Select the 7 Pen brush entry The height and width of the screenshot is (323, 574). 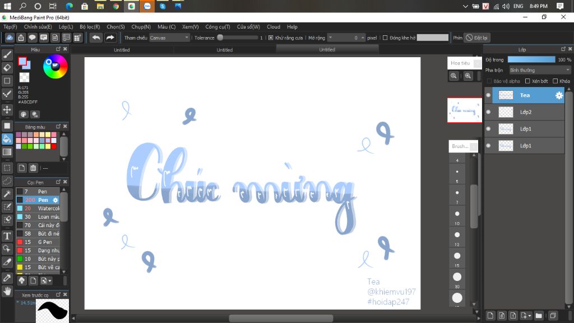point(38,192)
